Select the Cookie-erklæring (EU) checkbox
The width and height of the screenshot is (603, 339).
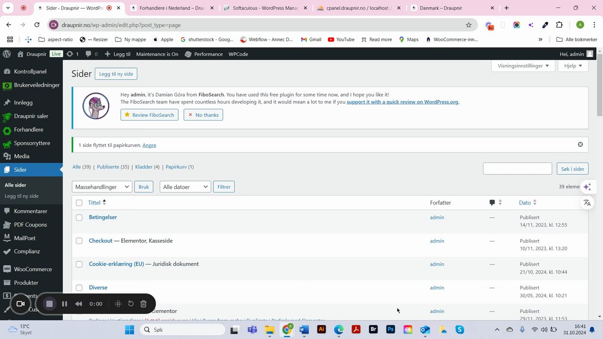[79, 264]
